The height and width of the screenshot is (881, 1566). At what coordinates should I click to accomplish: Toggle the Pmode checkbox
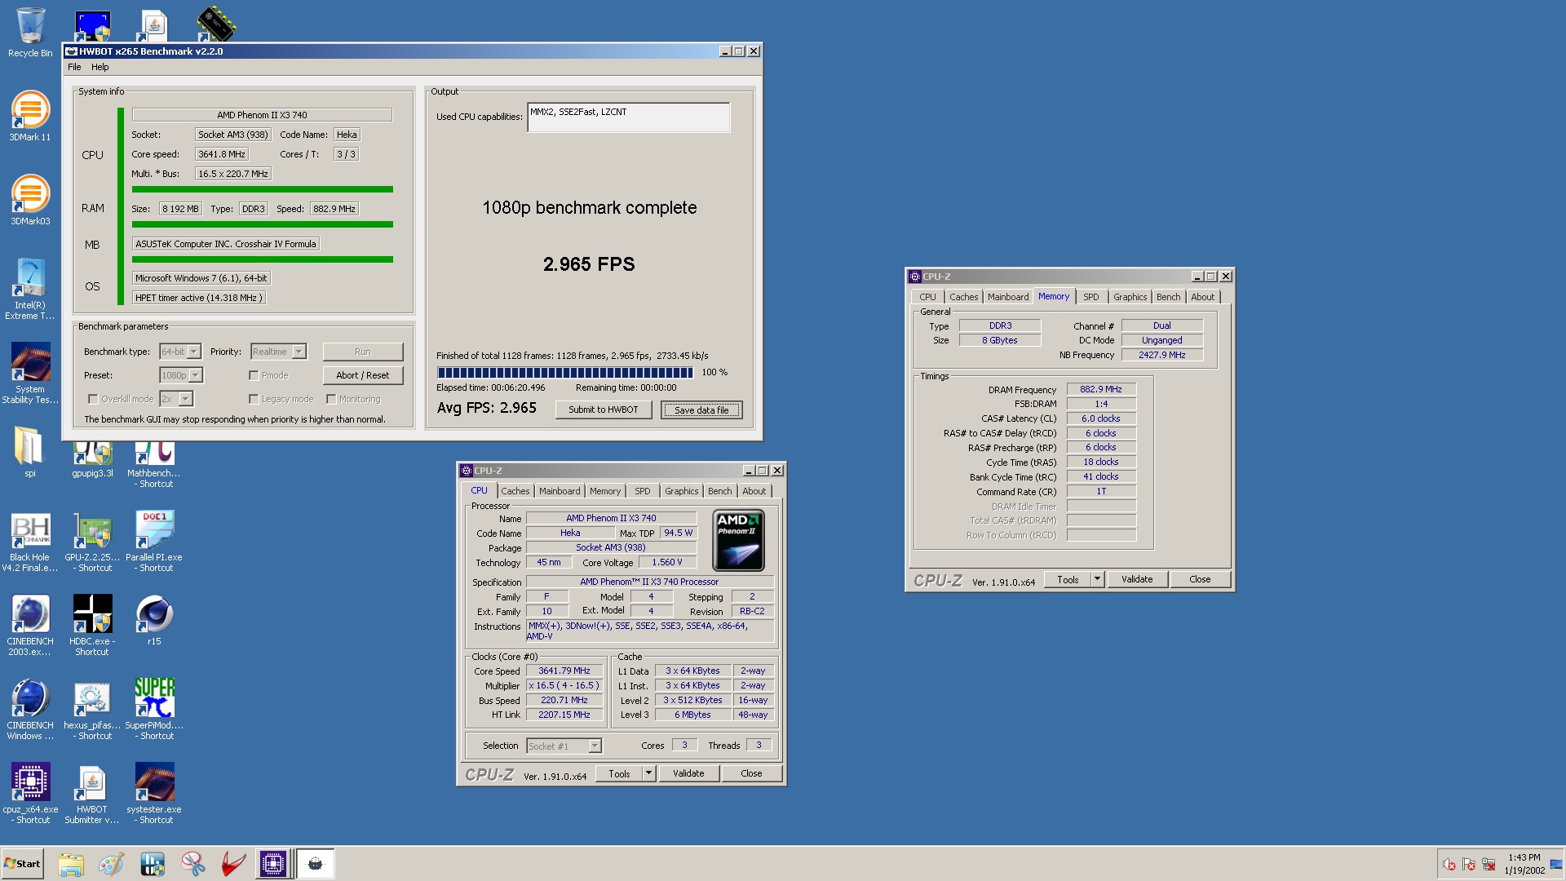pos(254,375)
